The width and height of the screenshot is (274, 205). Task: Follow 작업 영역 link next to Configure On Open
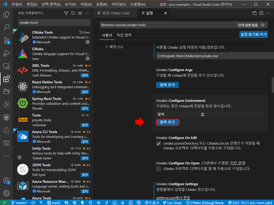(237, 163)
